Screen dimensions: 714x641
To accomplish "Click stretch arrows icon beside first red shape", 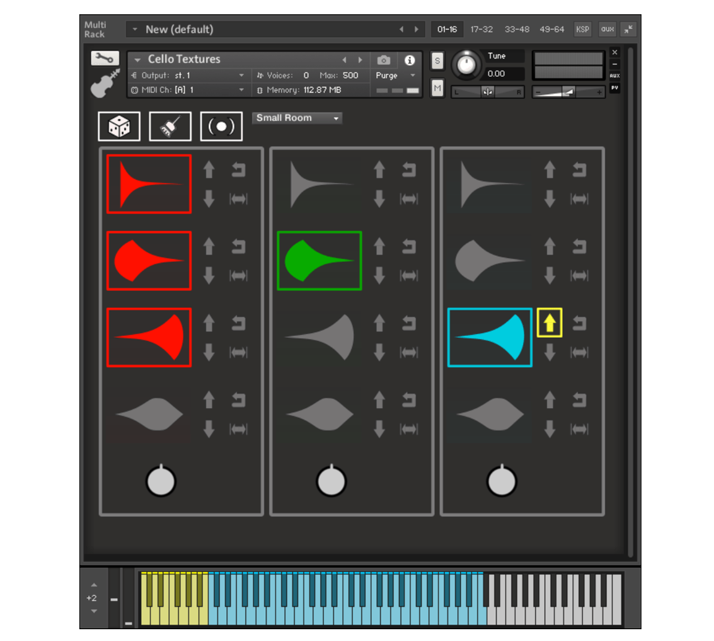I will (x=238, y=198).
